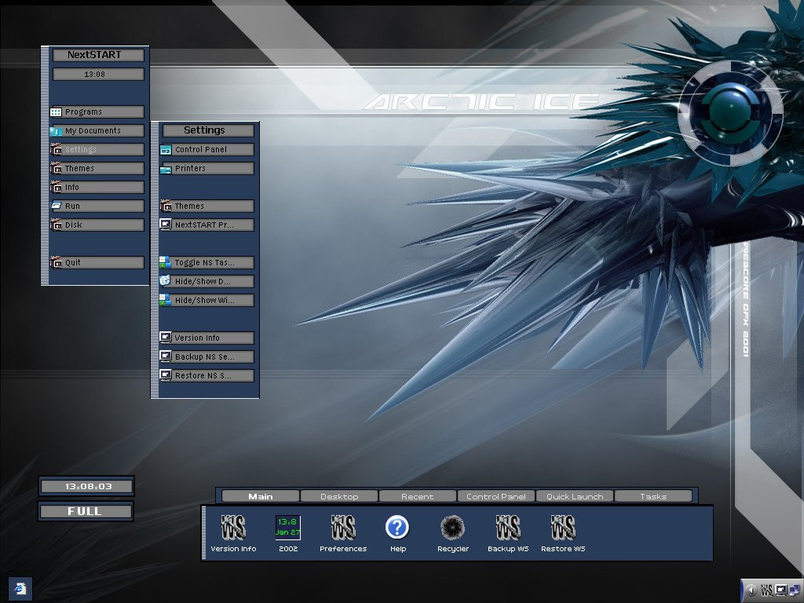804x603 pixels.
Task: Click the striped grip on the icon dock
Action: click(x=205, y=533)
